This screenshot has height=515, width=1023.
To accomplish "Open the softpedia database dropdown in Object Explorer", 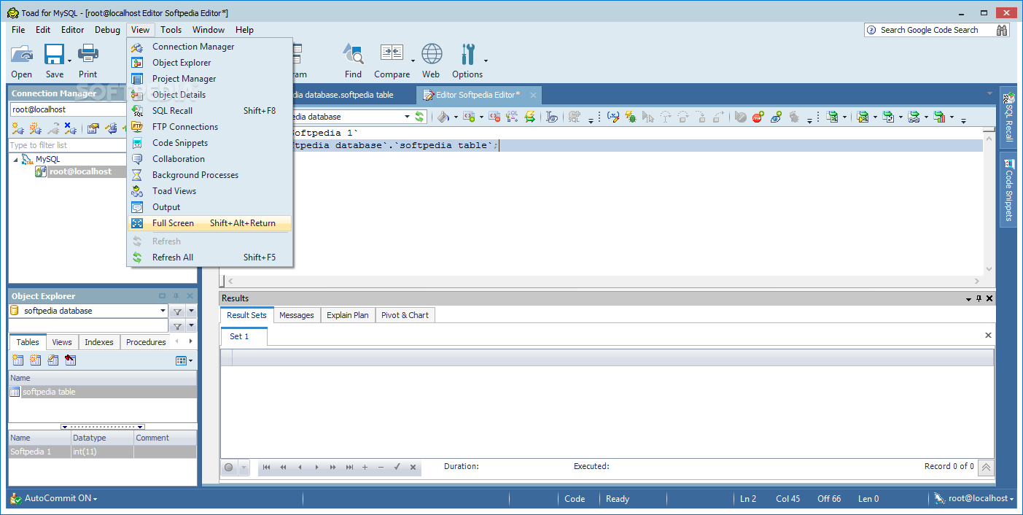I will [x=163, y=311].
